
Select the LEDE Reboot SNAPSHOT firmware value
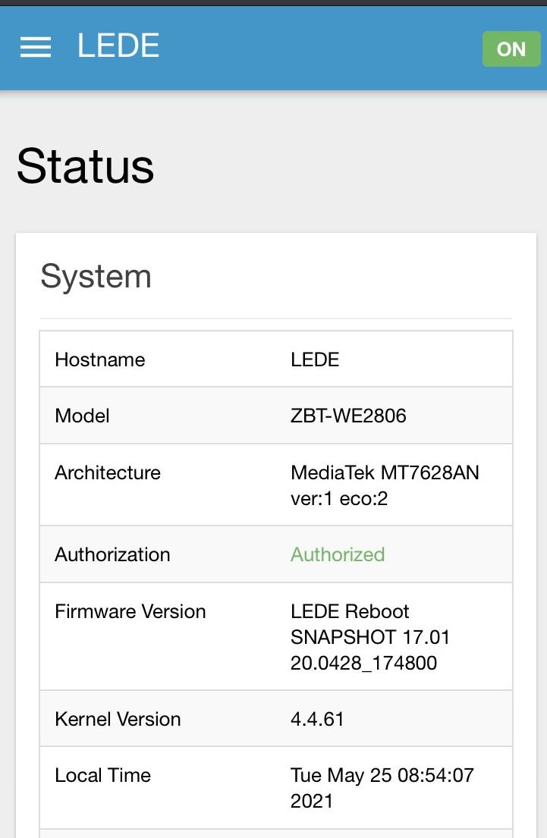[370, 637]
